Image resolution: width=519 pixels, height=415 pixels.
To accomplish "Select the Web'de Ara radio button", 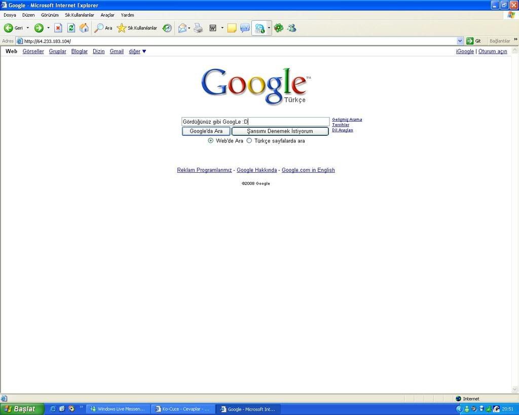I will coord(211,141).
